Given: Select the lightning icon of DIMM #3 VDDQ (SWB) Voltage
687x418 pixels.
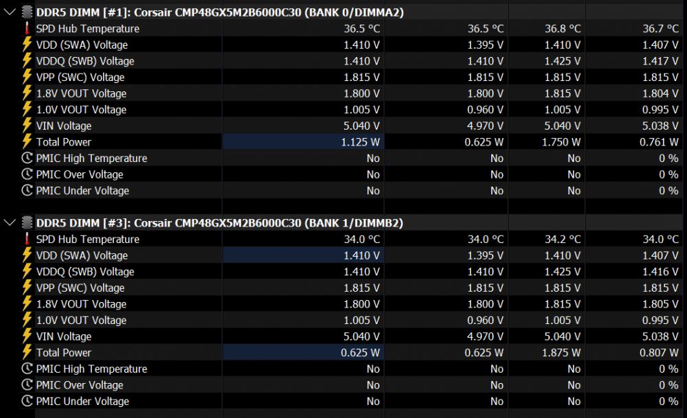Looking at the screenshot, I should [27, 271].
